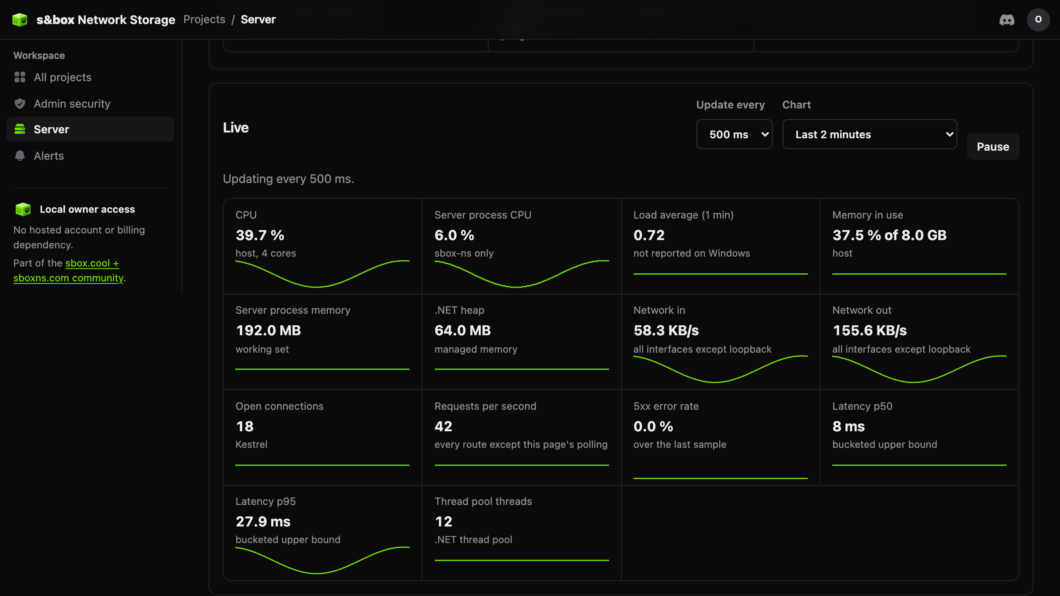Go to All projects in sidebar
Viewport: 1060px width, 596px height.
point(91,77)
